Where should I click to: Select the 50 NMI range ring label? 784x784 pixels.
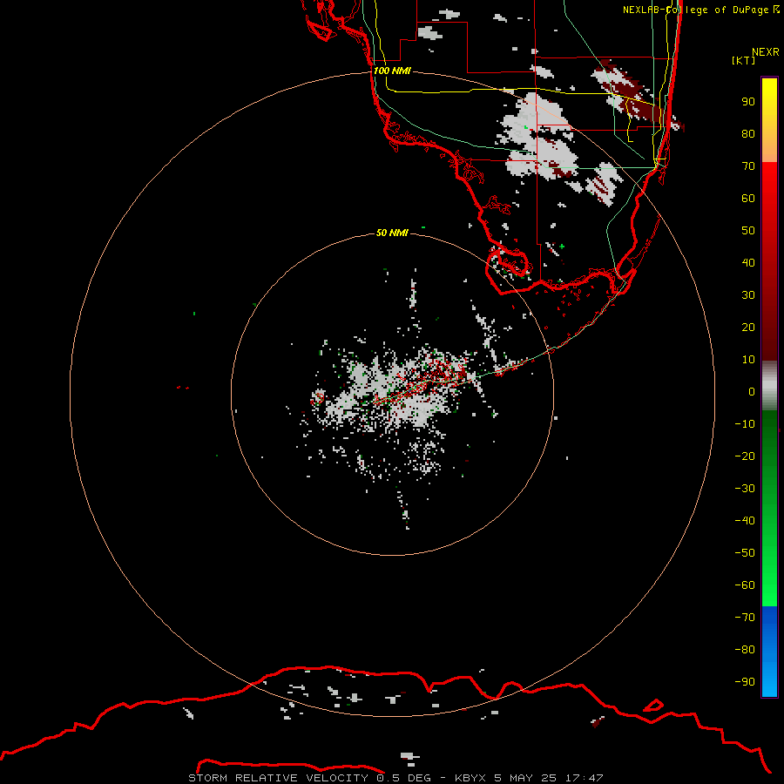(392, 233)
